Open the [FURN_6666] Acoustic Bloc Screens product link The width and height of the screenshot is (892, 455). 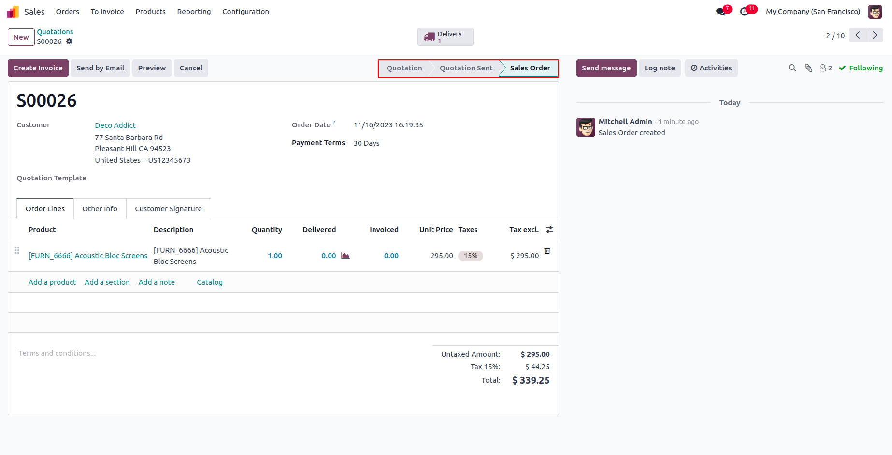tap(88, 256)
